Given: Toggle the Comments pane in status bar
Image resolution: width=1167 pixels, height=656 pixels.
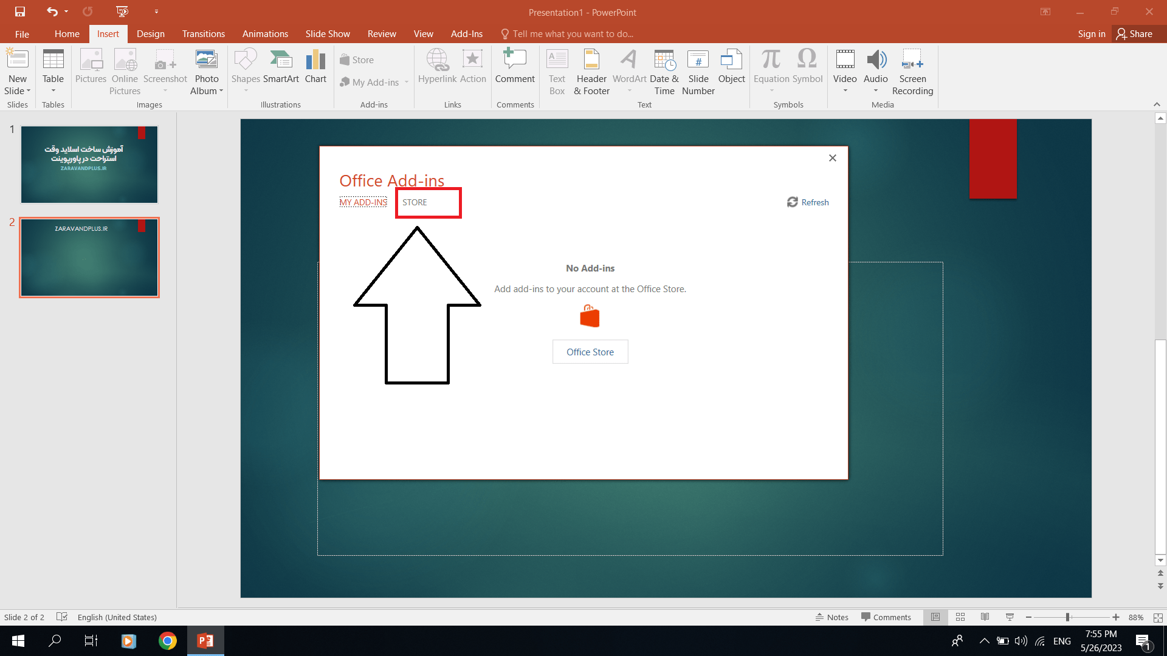Looking at the screenshot, I should click(x=886, y=617).
